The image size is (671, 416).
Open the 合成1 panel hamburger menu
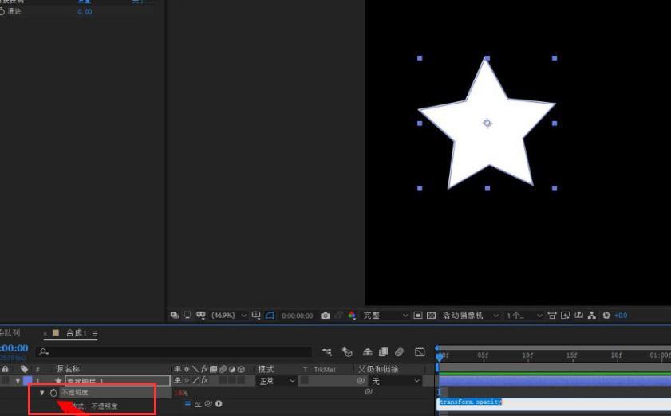95,333
